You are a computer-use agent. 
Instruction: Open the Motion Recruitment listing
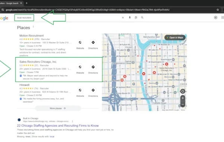tap(31, 35)
